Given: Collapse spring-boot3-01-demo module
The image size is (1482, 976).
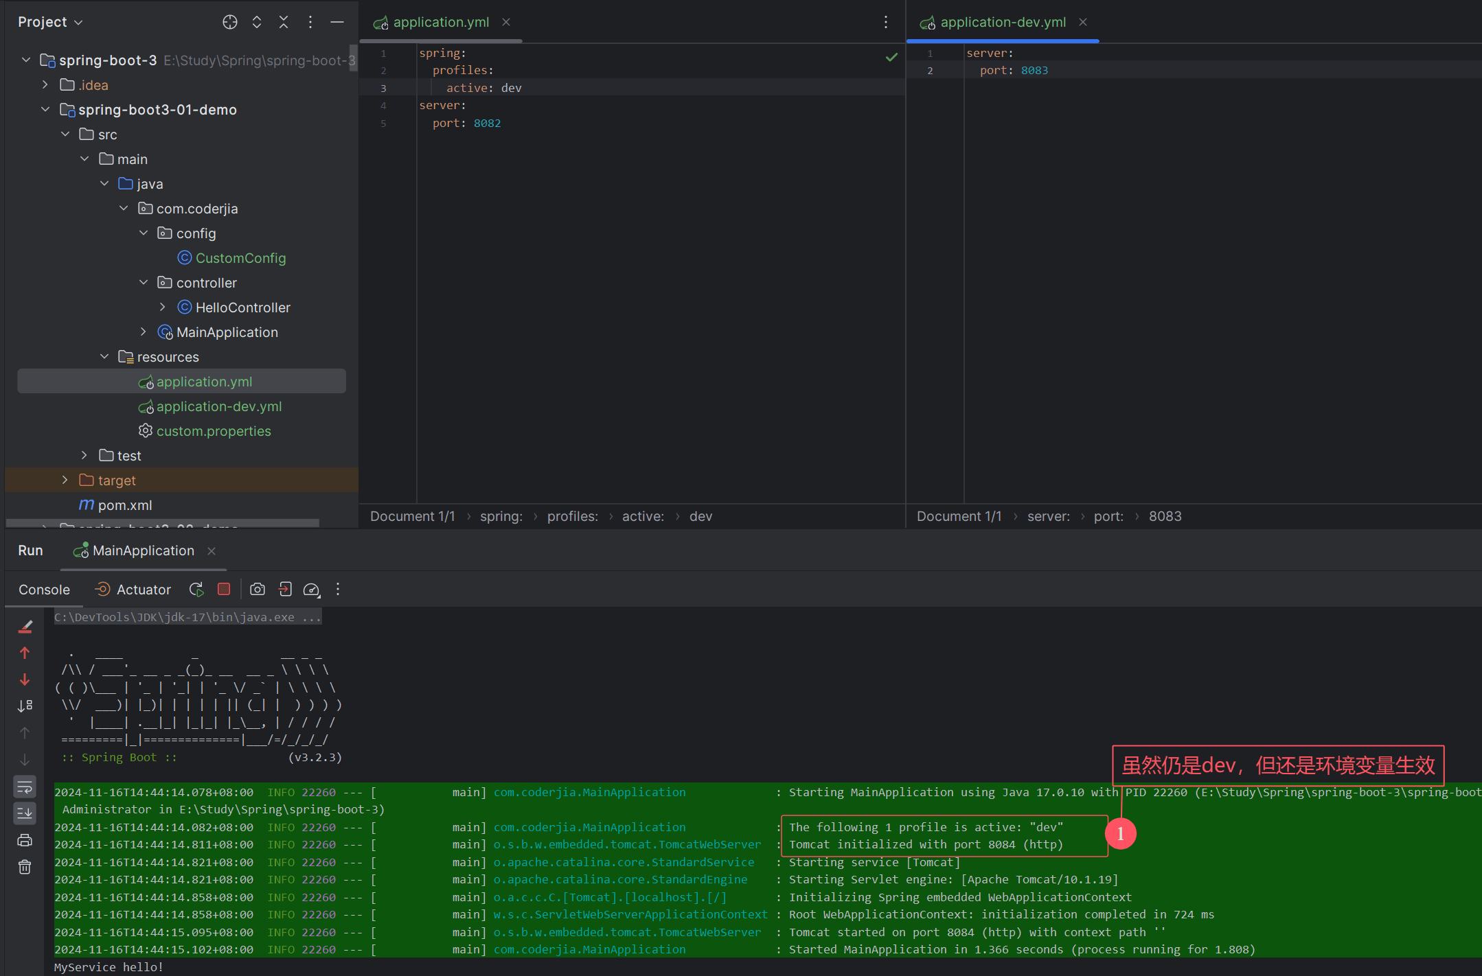Looking at the screenshot, I should pyautogui.click(x=45, y=109).
